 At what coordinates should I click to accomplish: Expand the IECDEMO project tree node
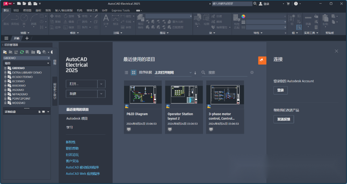point(5,81)
